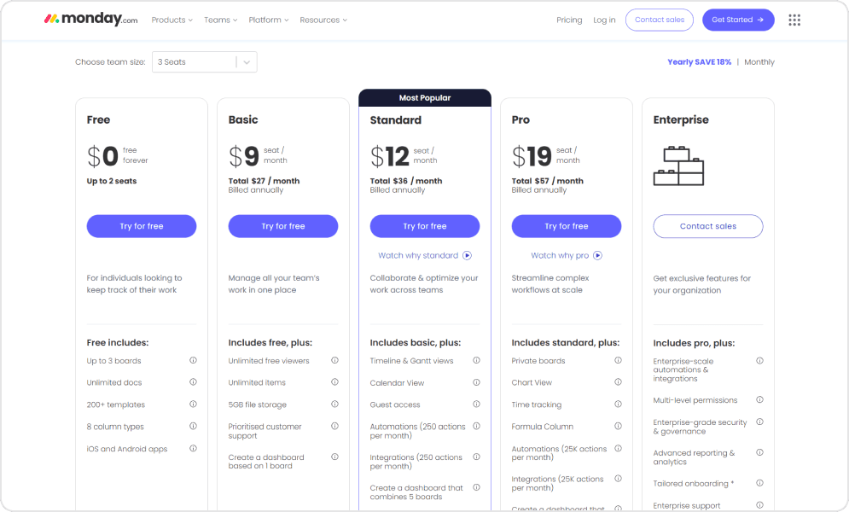849x512 pixels.
Task: Open the apps grid icon
Action: point(794,20)
